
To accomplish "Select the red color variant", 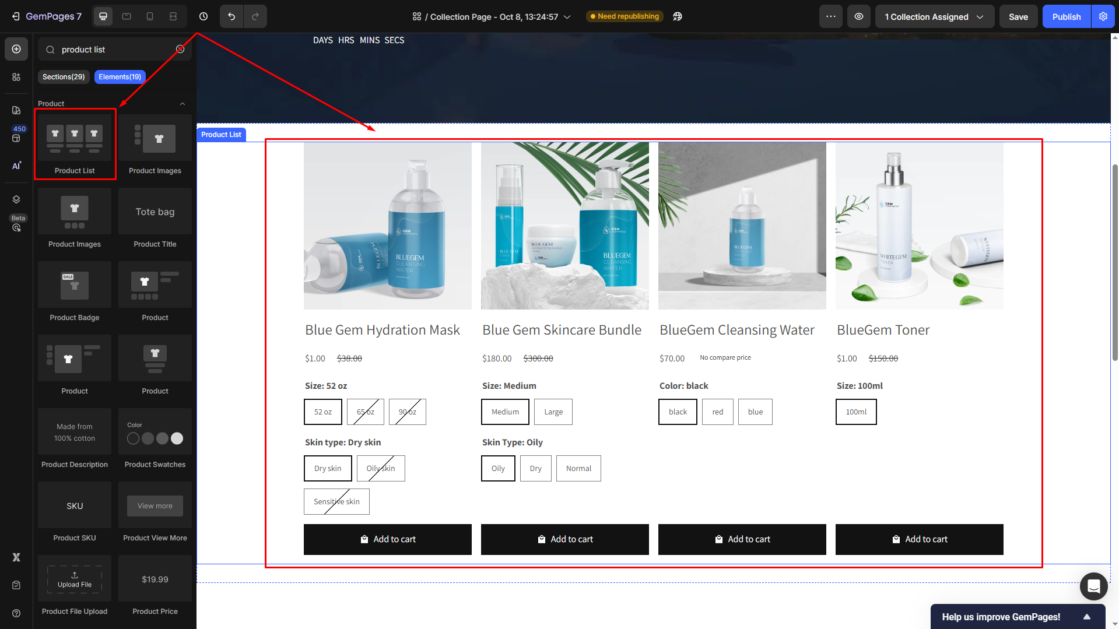I will tap(717, 412).
